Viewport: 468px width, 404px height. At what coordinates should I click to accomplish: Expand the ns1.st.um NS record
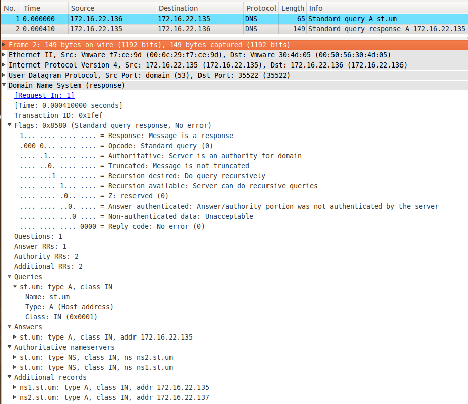pyautogui.click(x=15, y=367)
